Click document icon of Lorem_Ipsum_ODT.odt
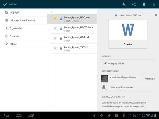159x119 pixels. (61, 38)
